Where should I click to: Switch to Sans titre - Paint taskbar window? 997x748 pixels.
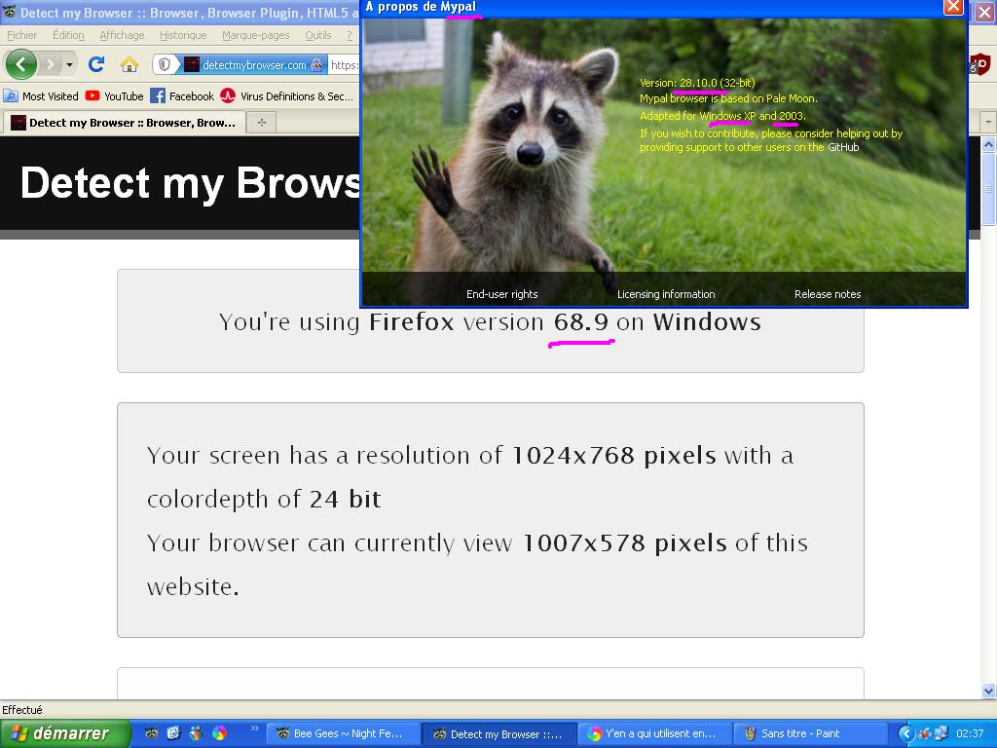pos(810,734)
